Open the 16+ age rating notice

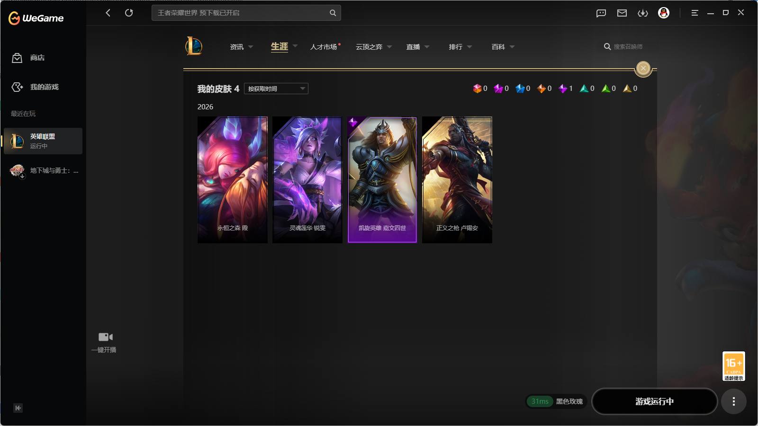click(733, 366)
